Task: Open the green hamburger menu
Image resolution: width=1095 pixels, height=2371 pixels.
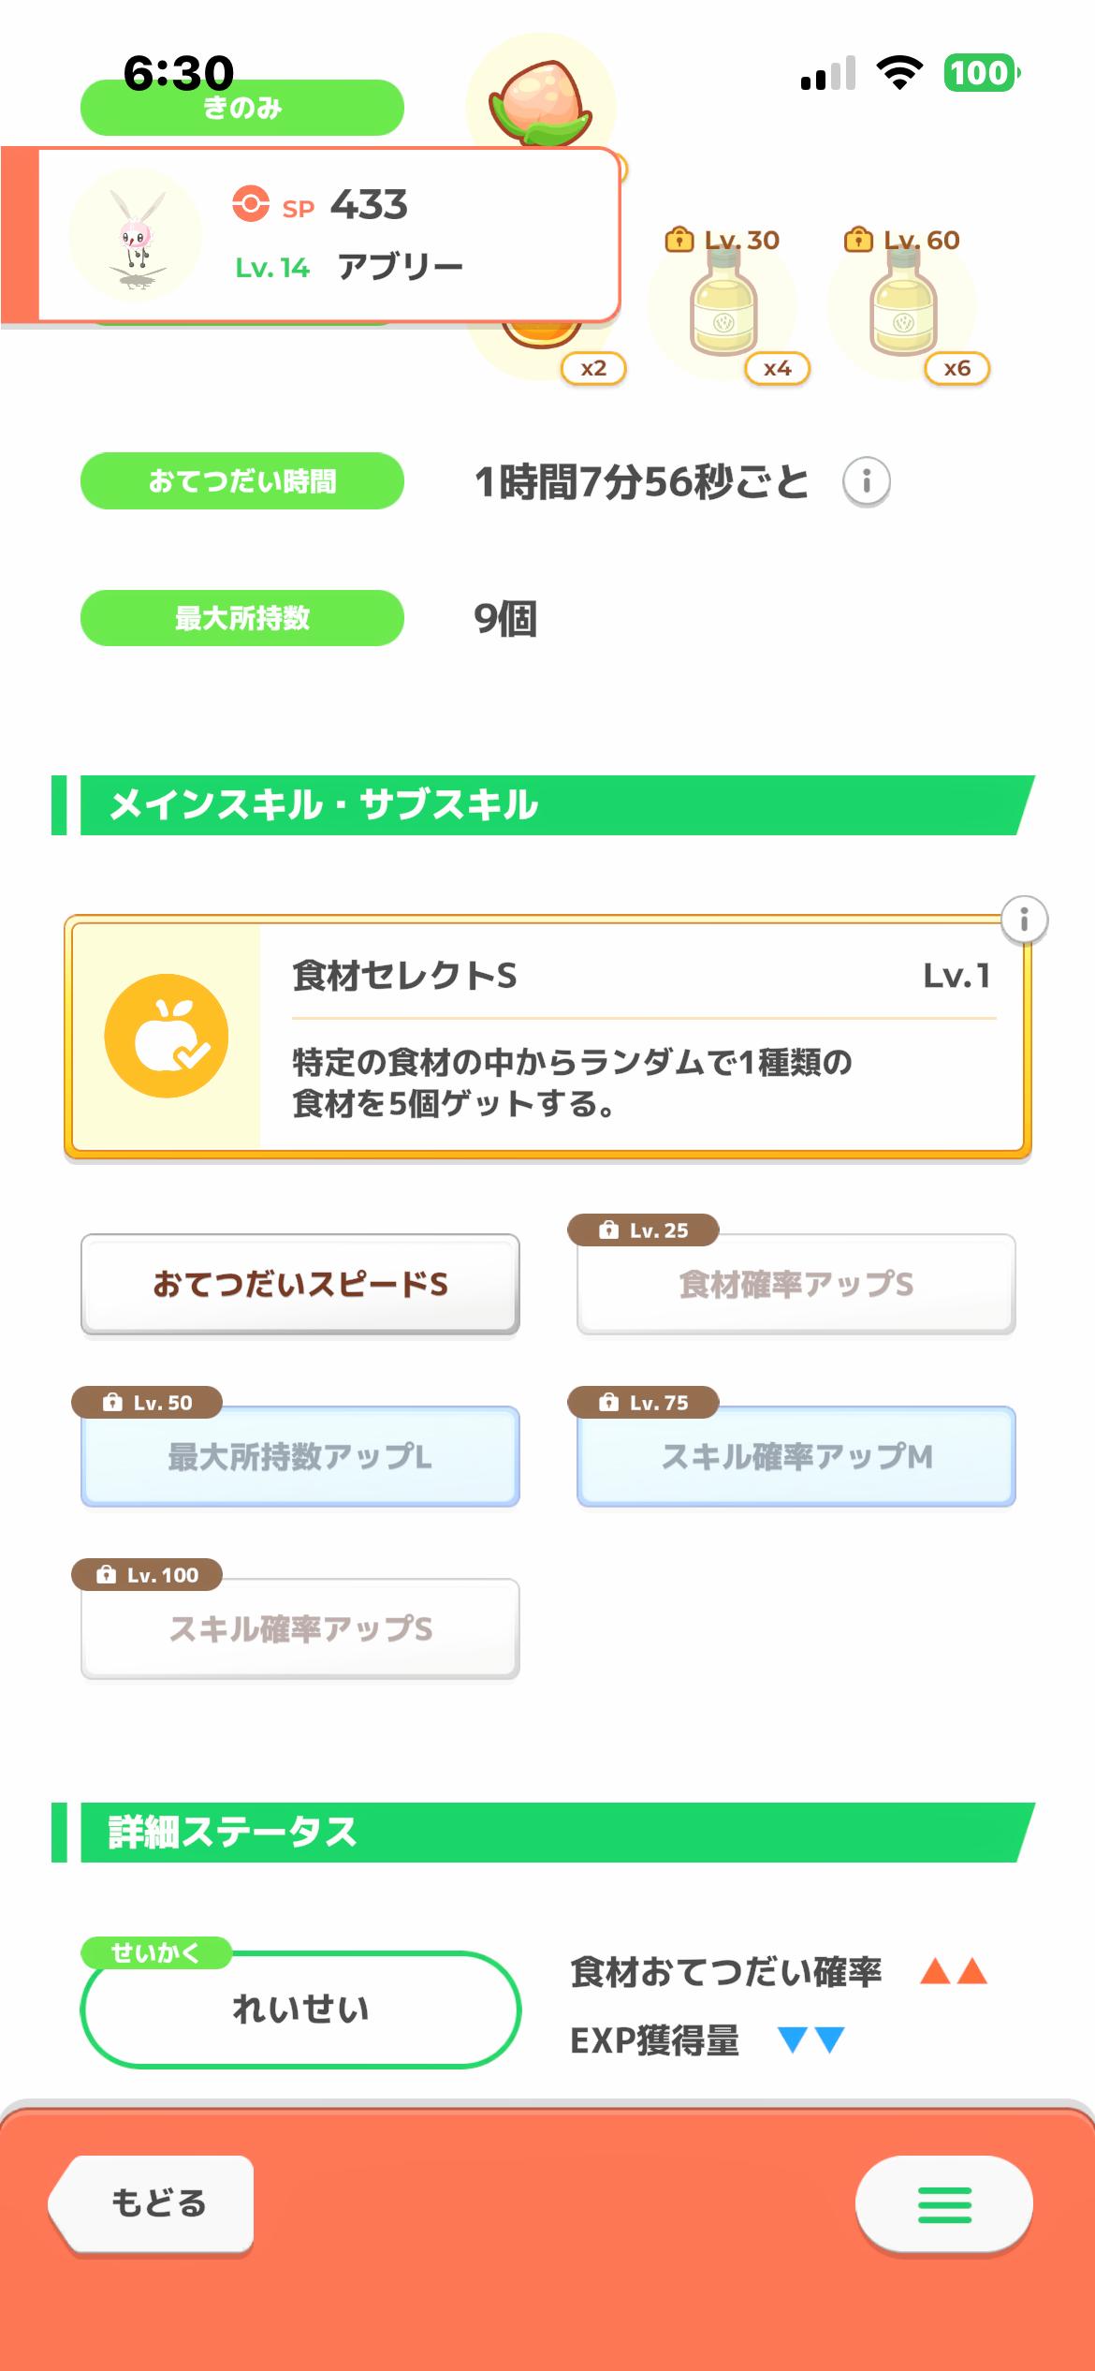Action: pyautogui.click(x=943, y=2205)
